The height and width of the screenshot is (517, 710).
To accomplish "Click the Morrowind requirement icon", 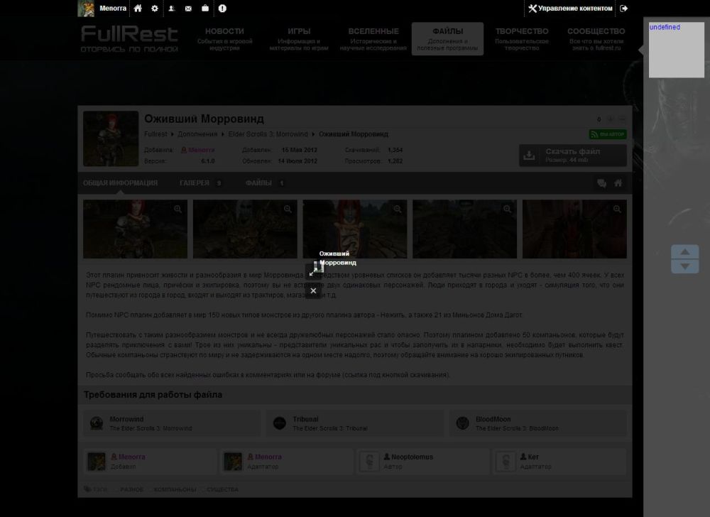I will [97, 423].
